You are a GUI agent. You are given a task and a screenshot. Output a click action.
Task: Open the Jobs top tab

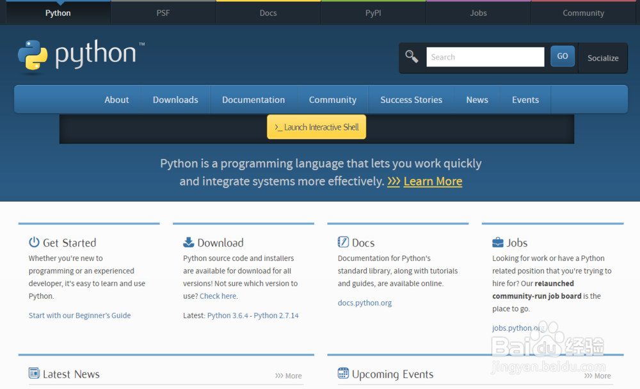pos(478,13)
